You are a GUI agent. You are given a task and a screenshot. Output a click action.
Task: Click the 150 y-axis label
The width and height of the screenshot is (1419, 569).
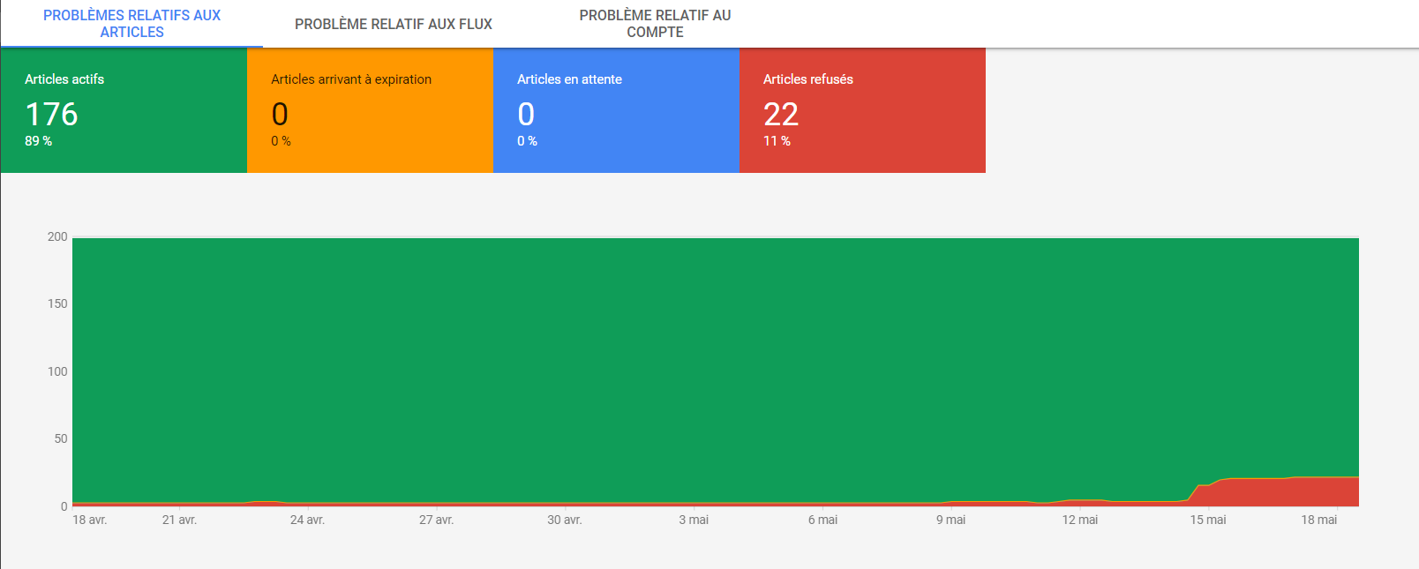point(57,303)
